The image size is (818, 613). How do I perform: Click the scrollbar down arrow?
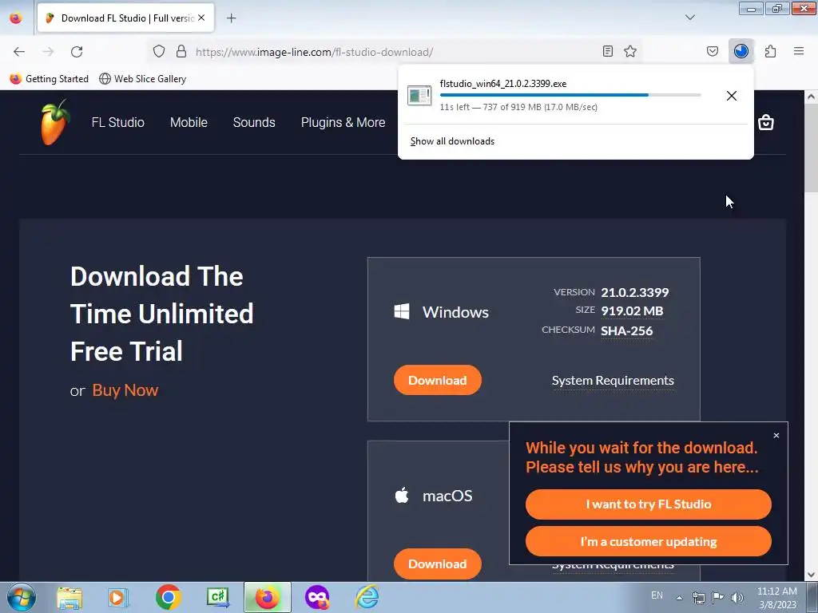[x=812, y=575]
